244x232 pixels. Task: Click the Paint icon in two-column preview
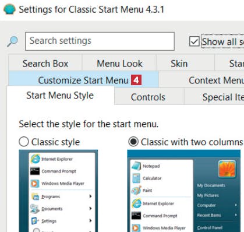pyautogui.click(x=136, y=190)
